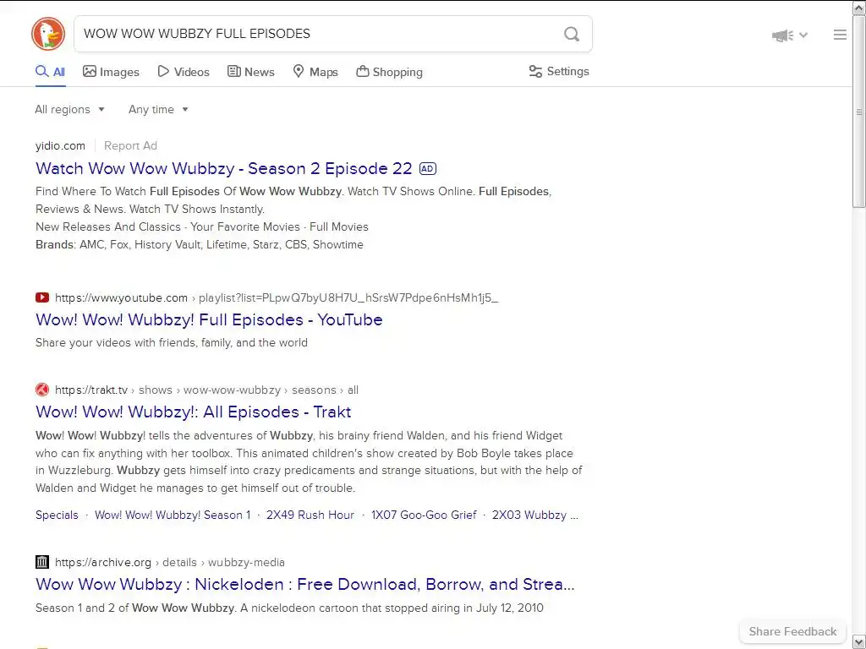Click the AD badge next to yidio result
Viewport: 866px width, 649px height.
tap(428, 168)
